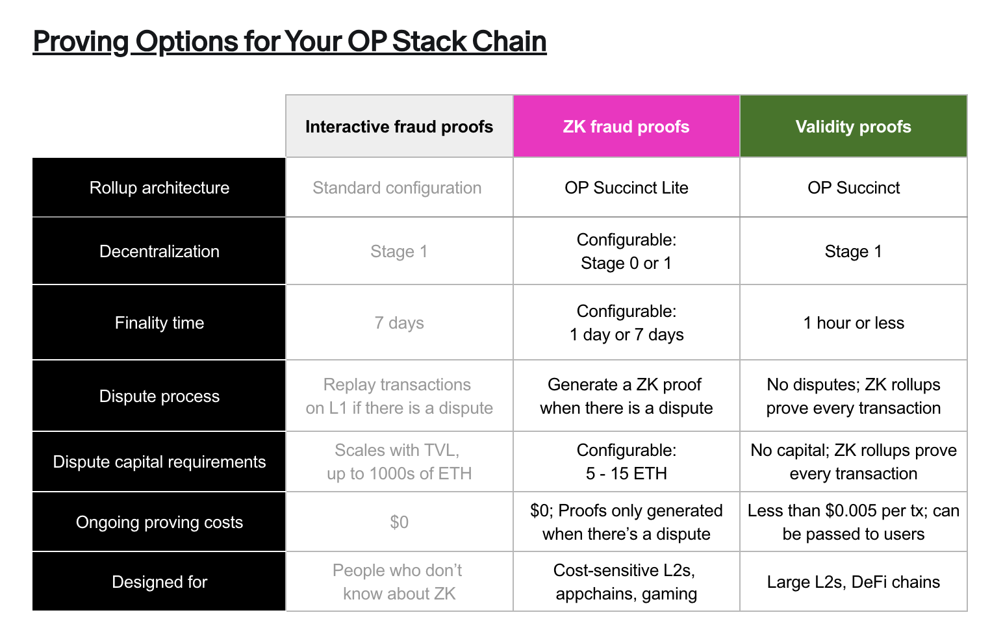Click the "Large L2s, DeFi chains" cell
The width and height of the screenshot is (1003, 643).
point(853,582)
